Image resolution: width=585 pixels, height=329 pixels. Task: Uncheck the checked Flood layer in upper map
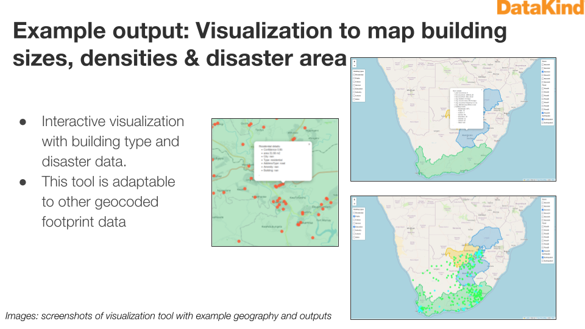542,113
